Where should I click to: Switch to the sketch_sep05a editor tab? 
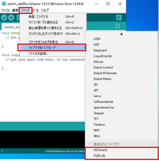11,27
